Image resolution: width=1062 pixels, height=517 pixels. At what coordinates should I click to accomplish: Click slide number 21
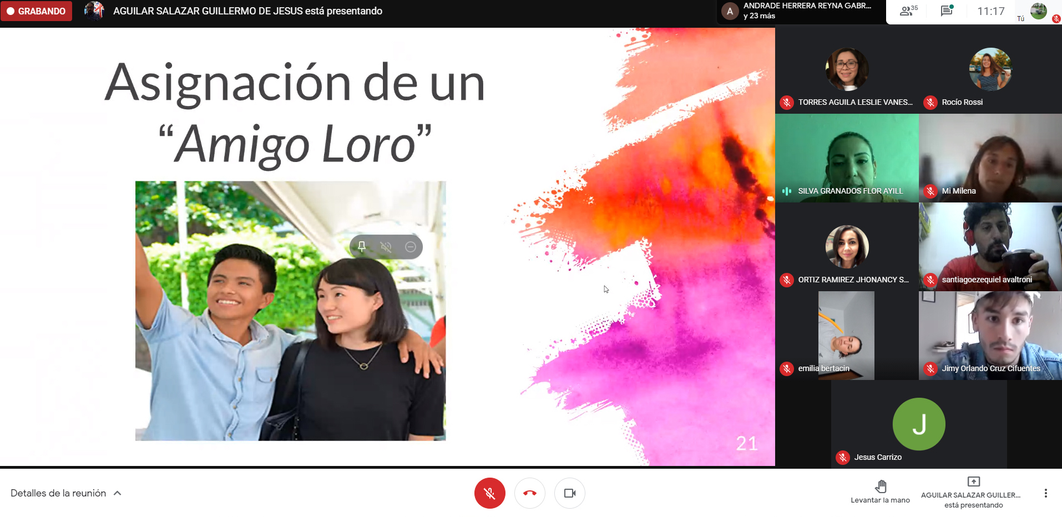tap(747, 443)
